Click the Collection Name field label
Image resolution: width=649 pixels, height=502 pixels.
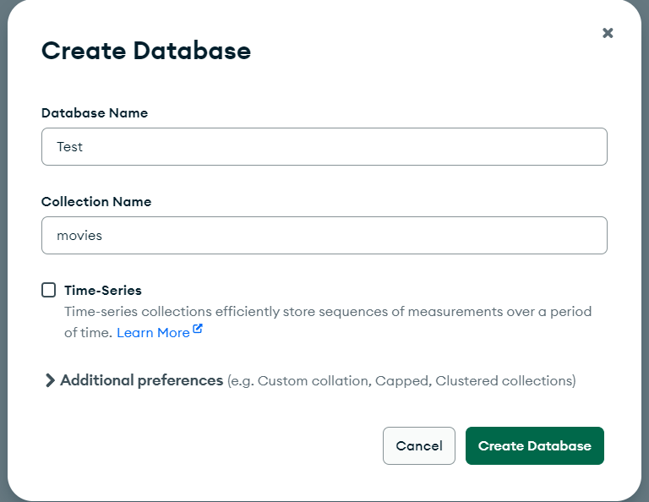(x=96, y=202)
